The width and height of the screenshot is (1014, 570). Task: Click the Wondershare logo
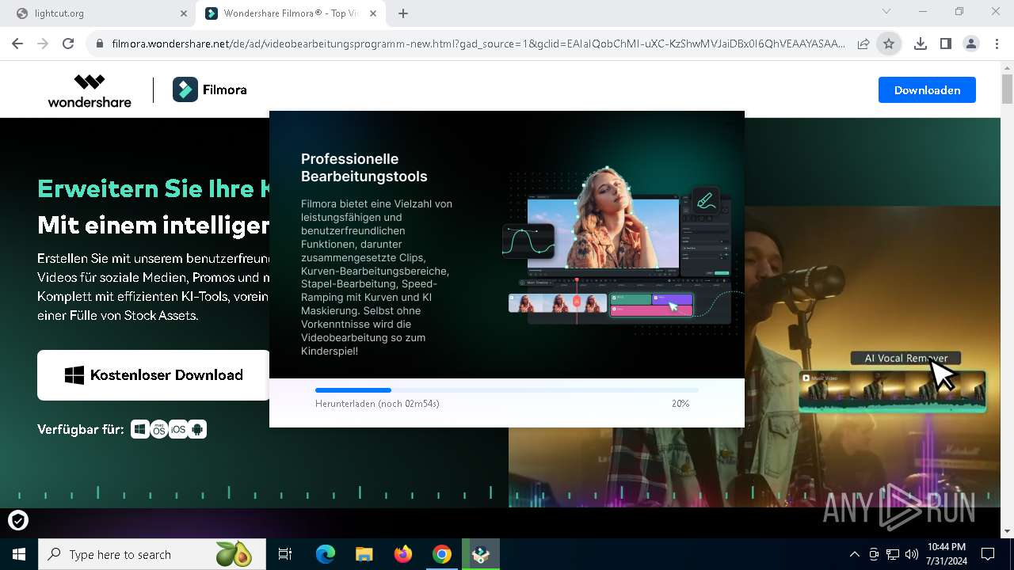click(x=90, y=90)
